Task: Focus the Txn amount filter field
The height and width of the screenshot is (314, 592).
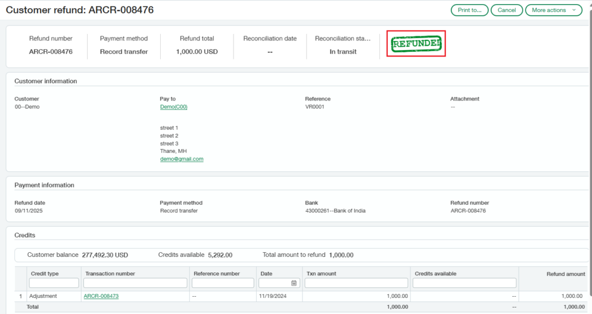Action: point(356,283)
